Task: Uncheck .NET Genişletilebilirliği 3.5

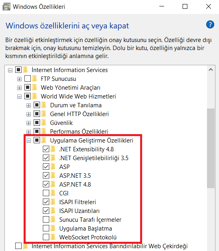Action: (x=46, y=158)
